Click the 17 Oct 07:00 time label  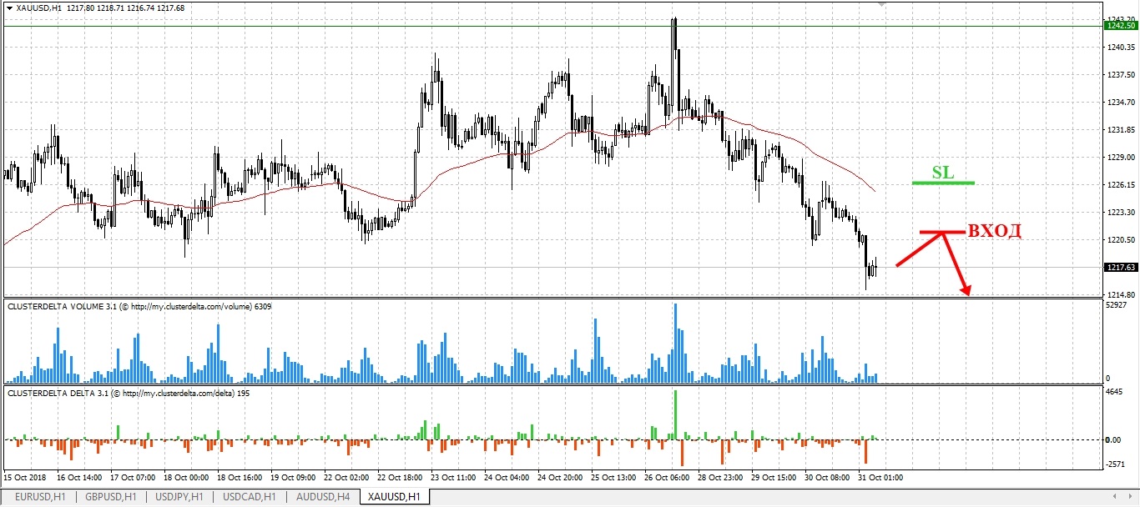[133, 478]
